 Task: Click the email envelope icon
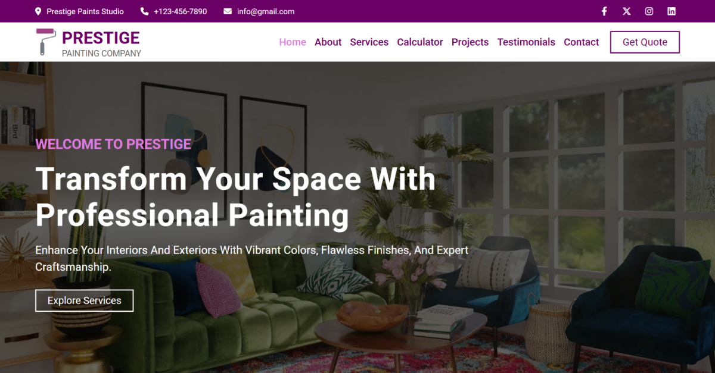click(x=228, y=11)
